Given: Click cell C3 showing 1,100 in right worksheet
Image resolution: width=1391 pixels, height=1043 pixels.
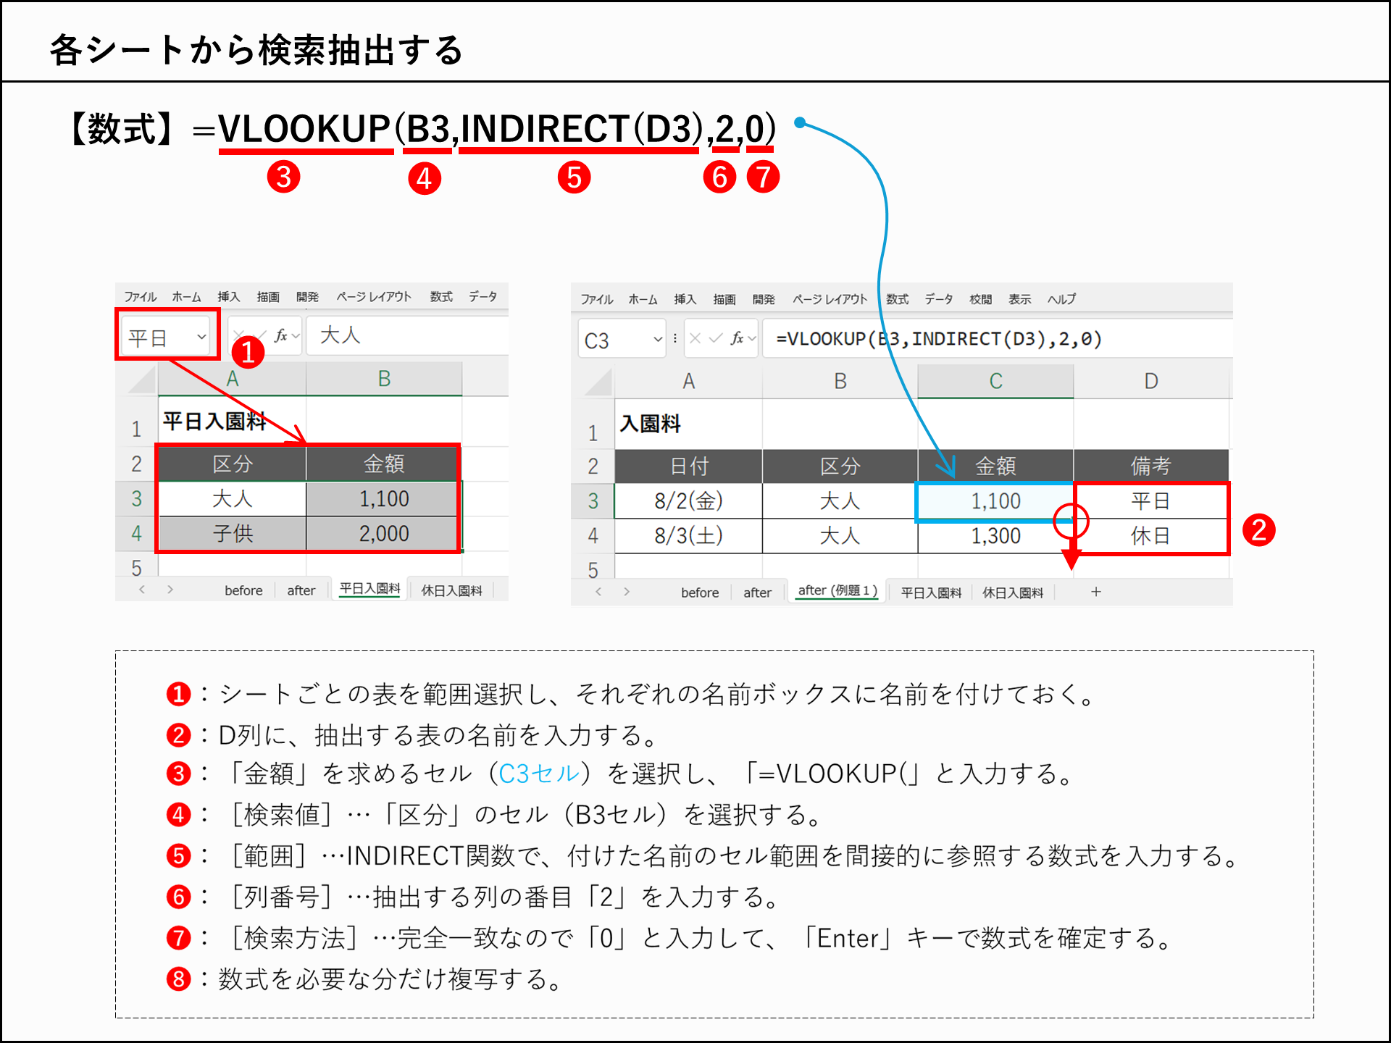Looking at the screenshot, I should click(x=995, y=501).
